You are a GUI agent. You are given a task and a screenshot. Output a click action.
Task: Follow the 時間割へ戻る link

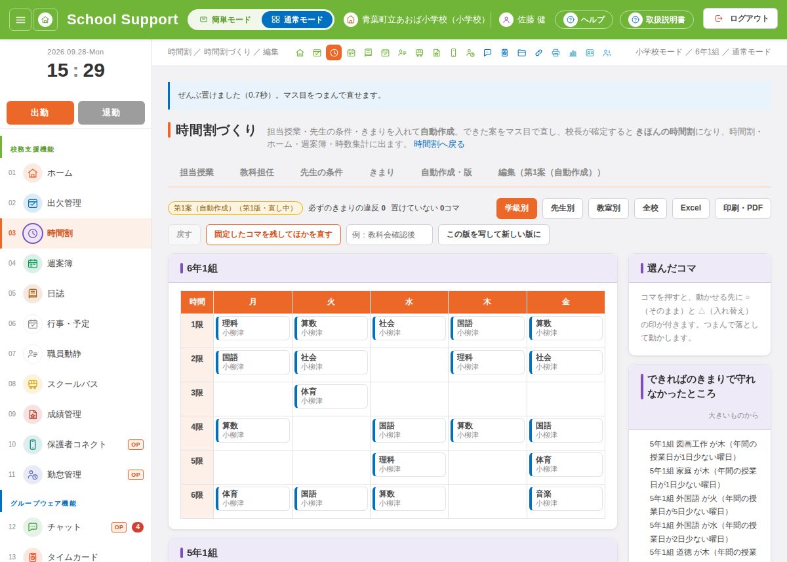click(x=439, y=144)
